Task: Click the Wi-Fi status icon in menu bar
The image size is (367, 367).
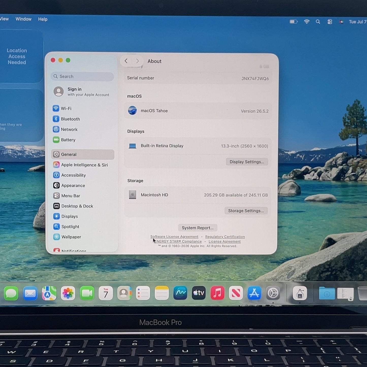Action: pyautogui.click(x=307, y=22)
